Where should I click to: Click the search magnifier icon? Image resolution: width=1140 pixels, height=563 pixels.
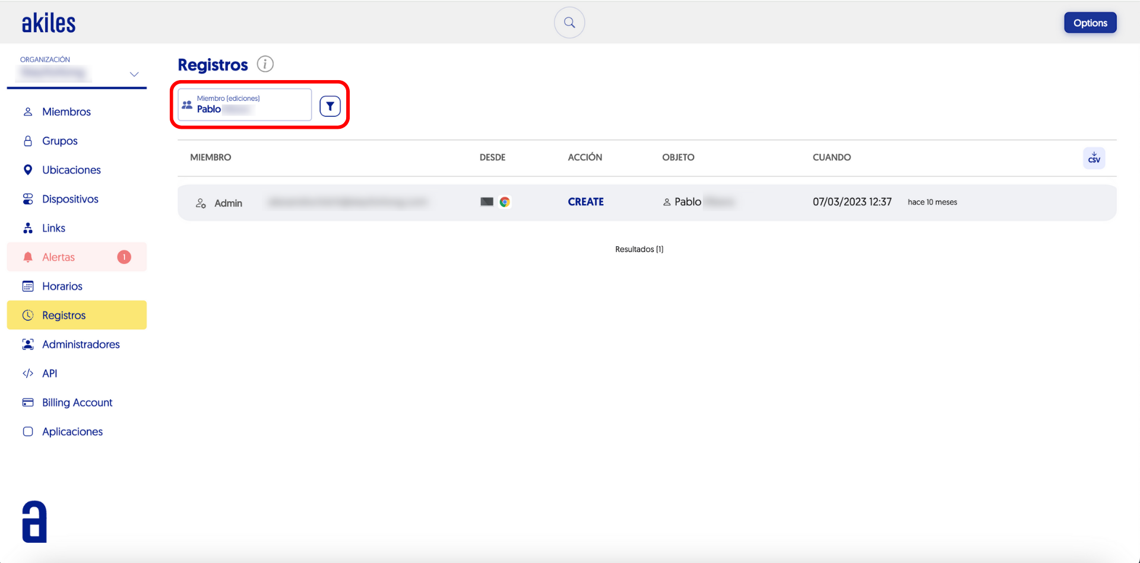tap(569, 23)
